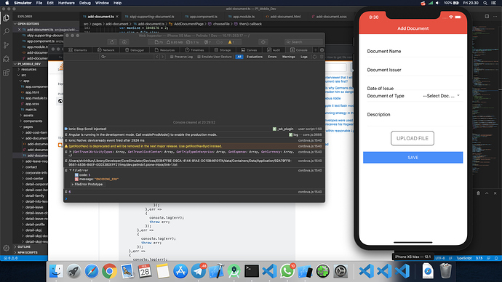
Task: Toggle the Preserve Log checkbox
Action: tap(181, 57)
